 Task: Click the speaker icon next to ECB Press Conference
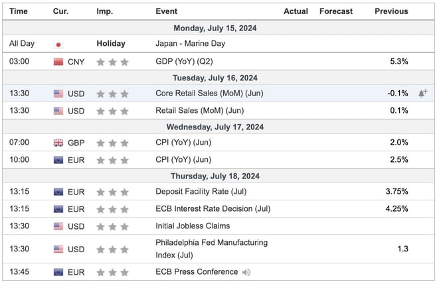[x=246, y=272]
